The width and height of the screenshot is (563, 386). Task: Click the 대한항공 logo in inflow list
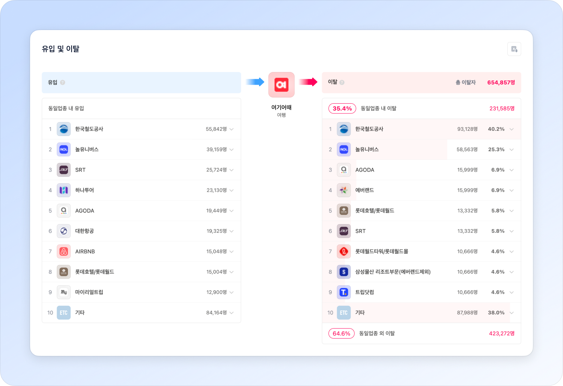(x=64, y=231)
